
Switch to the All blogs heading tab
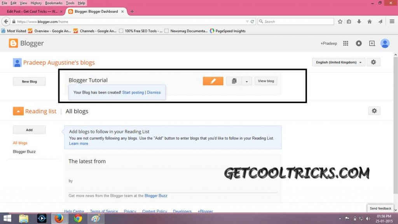tap(77, 111)
